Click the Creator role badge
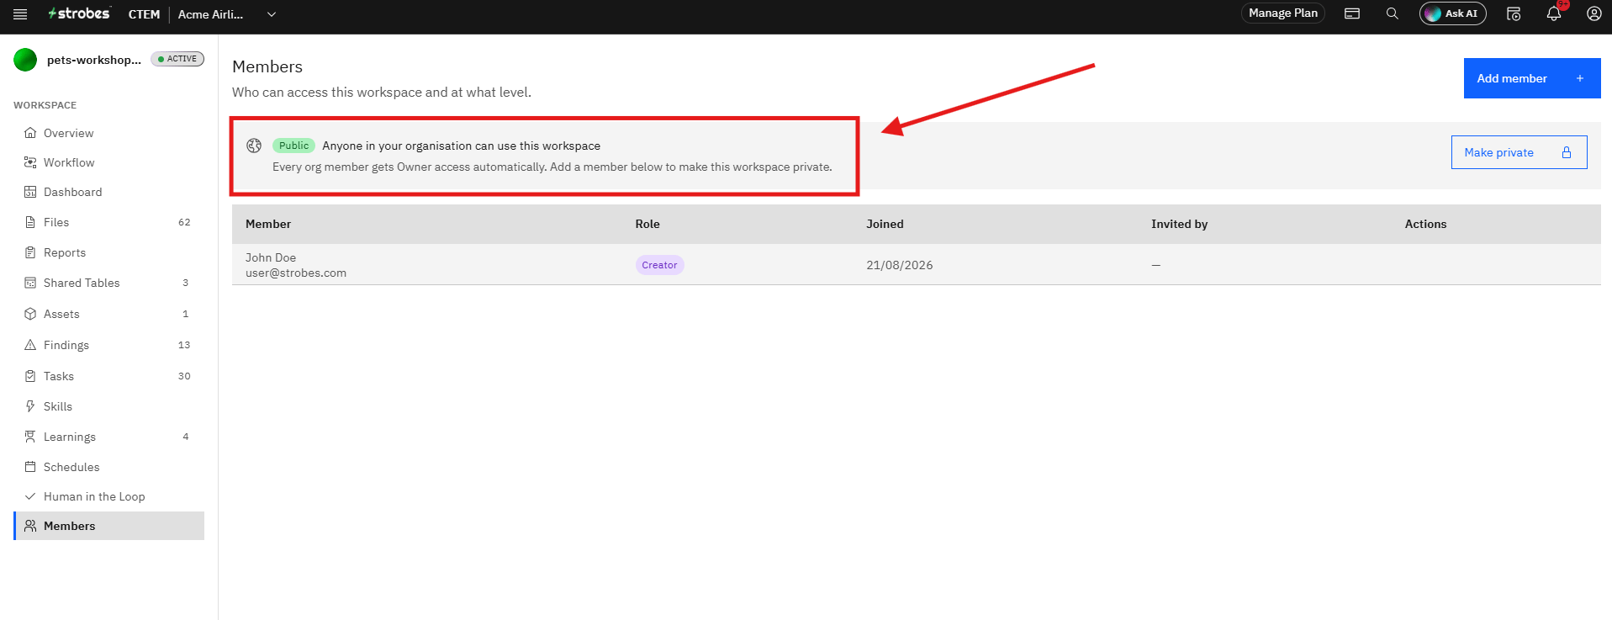 659,265
